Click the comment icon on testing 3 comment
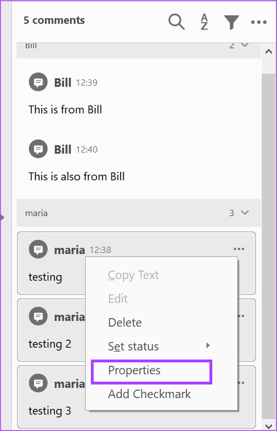This screenshot has width=277, height=431. tap(38, 383)
